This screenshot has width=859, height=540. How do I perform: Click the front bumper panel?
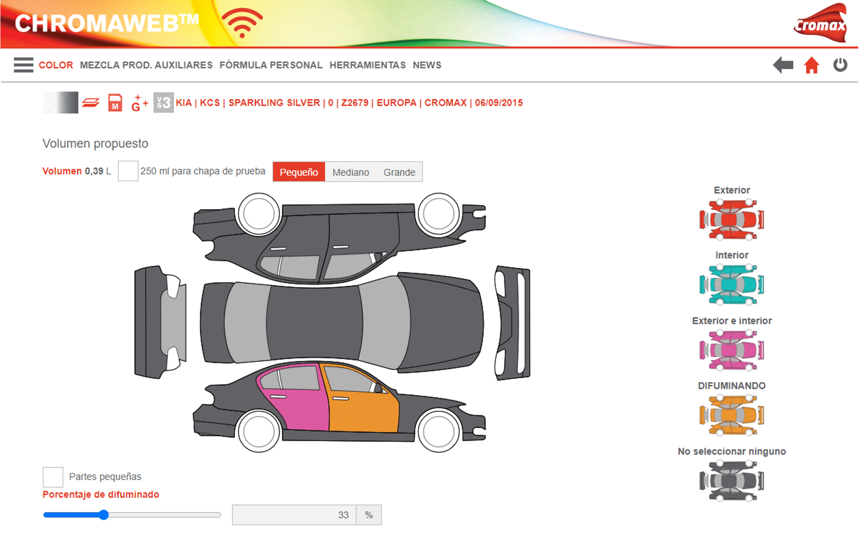click(514, 322)
